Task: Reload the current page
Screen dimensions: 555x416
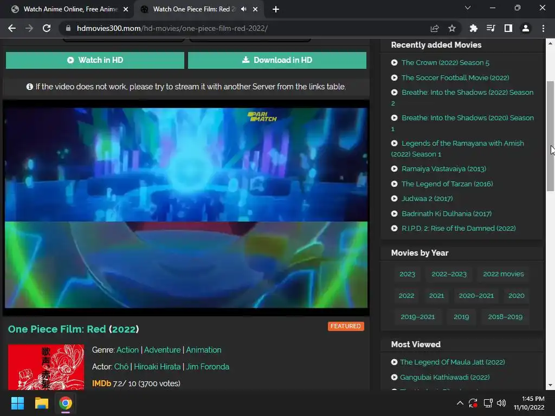Action: 47,28
